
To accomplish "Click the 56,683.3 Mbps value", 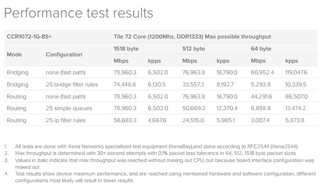I will tap(125, 120).
